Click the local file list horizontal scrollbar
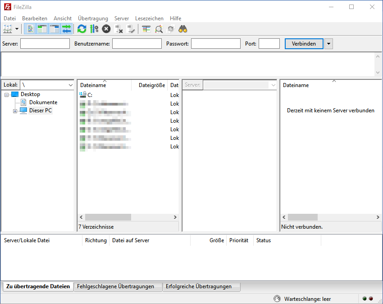 click(x=108, y=217)
